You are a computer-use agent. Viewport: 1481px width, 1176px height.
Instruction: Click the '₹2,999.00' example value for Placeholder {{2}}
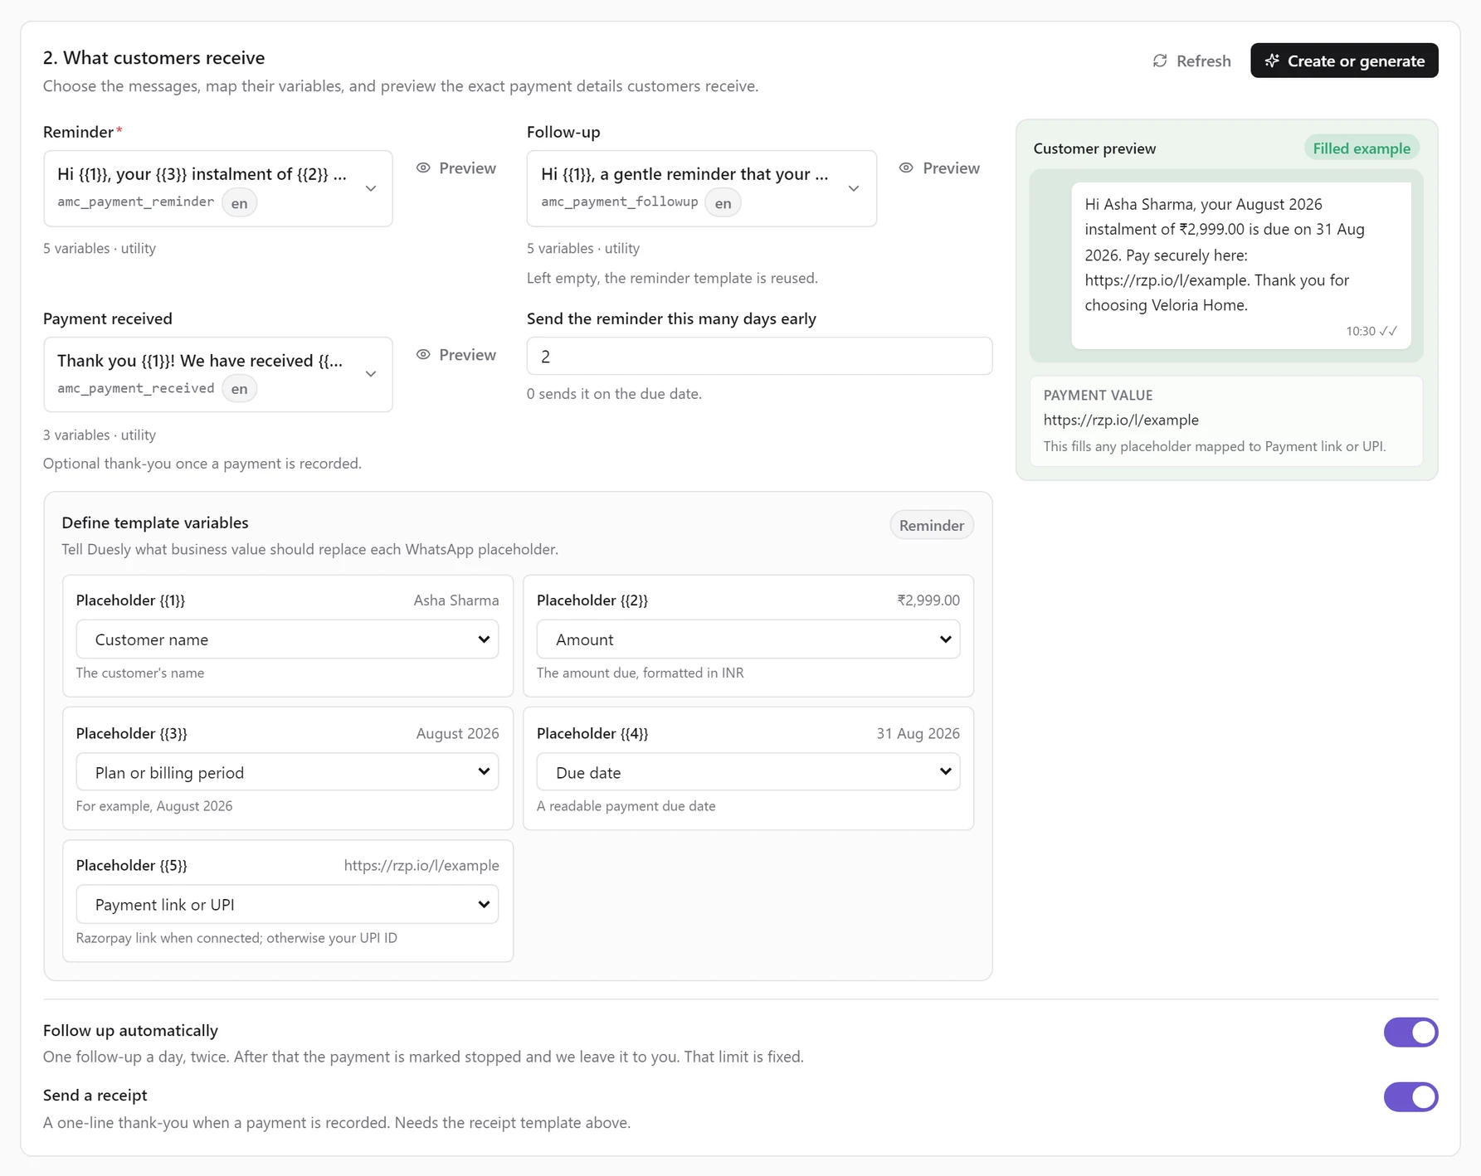(x=928, y=600)
